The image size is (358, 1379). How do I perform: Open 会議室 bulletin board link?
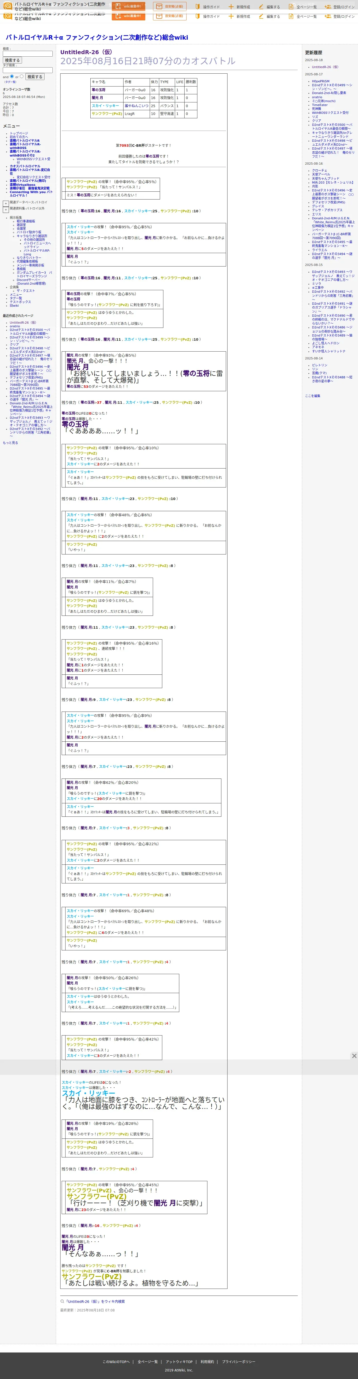click(x=21, y=228)
